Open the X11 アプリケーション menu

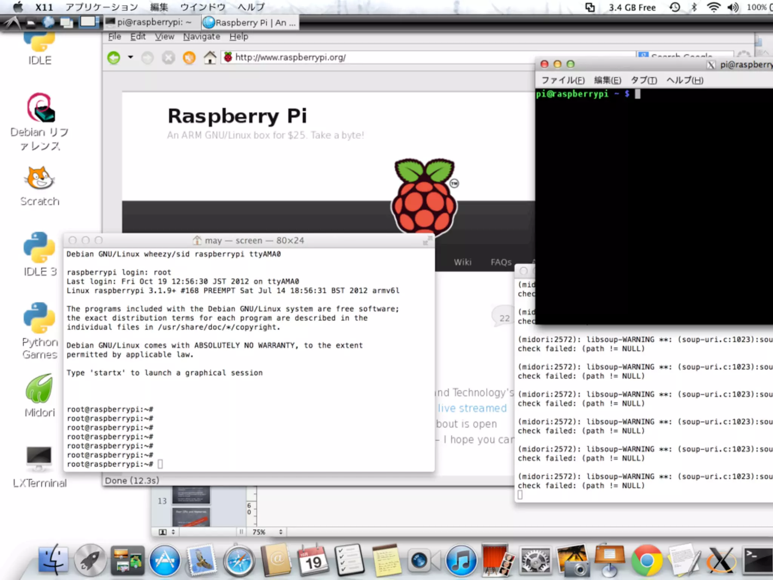pos(102,7)
